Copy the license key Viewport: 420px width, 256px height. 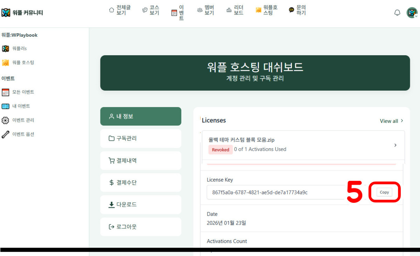pos(384,192)
